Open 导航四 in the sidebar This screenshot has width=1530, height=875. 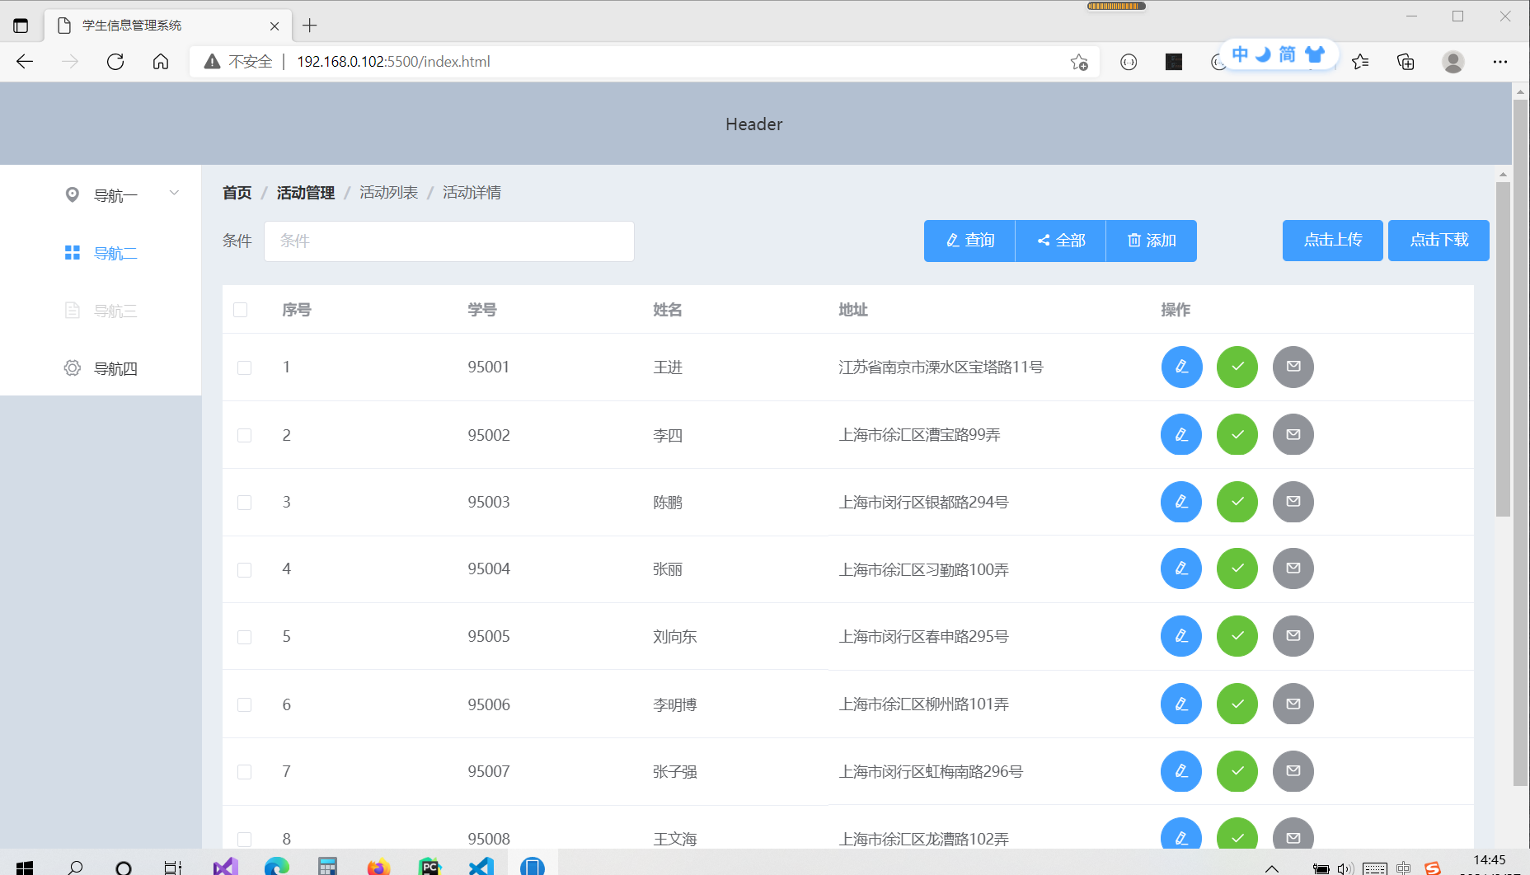tap(101, 367)
